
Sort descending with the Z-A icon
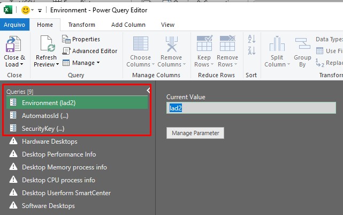(x=251, y=50)
